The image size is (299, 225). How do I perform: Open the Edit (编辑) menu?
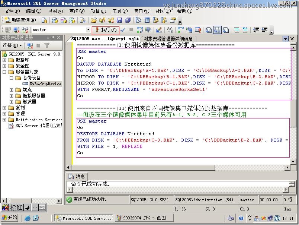33,11
